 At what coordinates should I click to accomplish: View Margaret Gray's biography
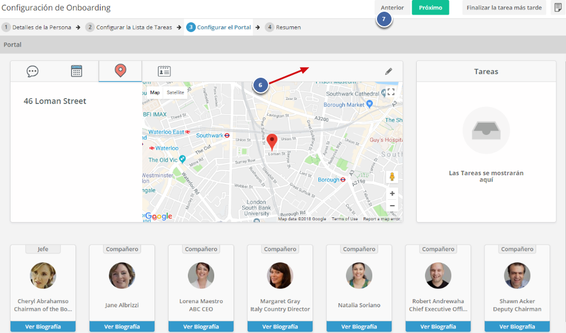pos(280,327)
